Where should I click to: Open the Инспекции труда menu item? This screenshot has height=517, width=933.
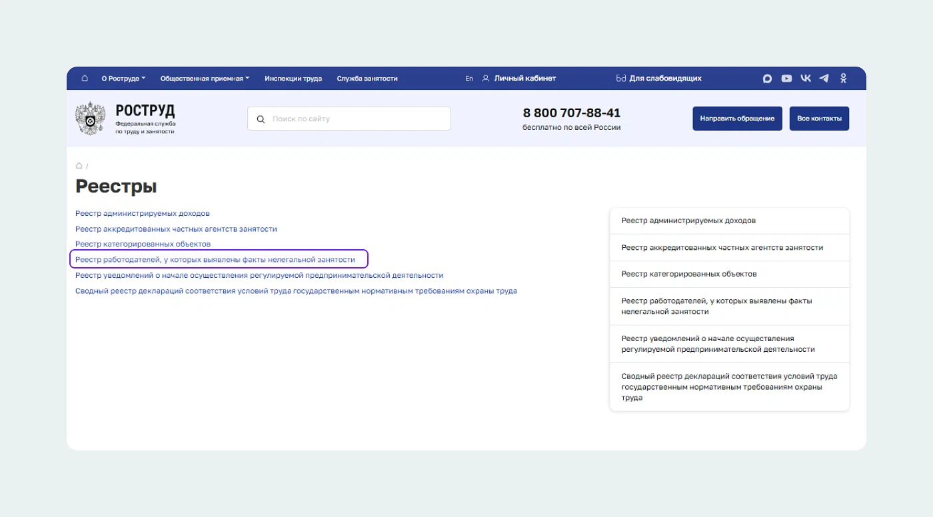[x=293, y=79]
